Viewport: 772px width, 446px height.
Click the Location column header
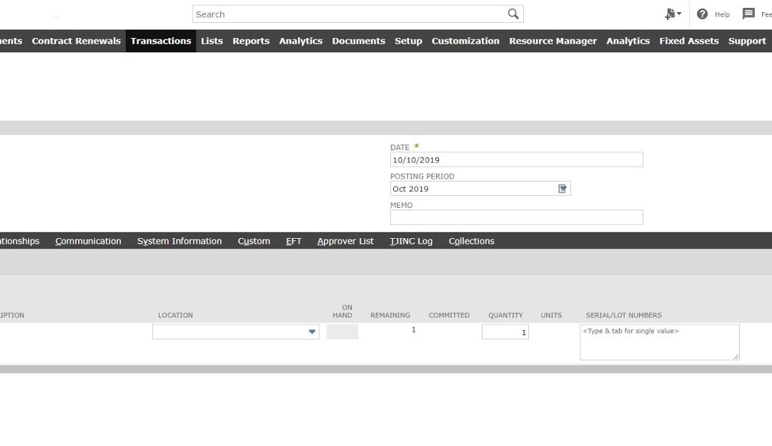pyautogui.click(x=175, y=315)
